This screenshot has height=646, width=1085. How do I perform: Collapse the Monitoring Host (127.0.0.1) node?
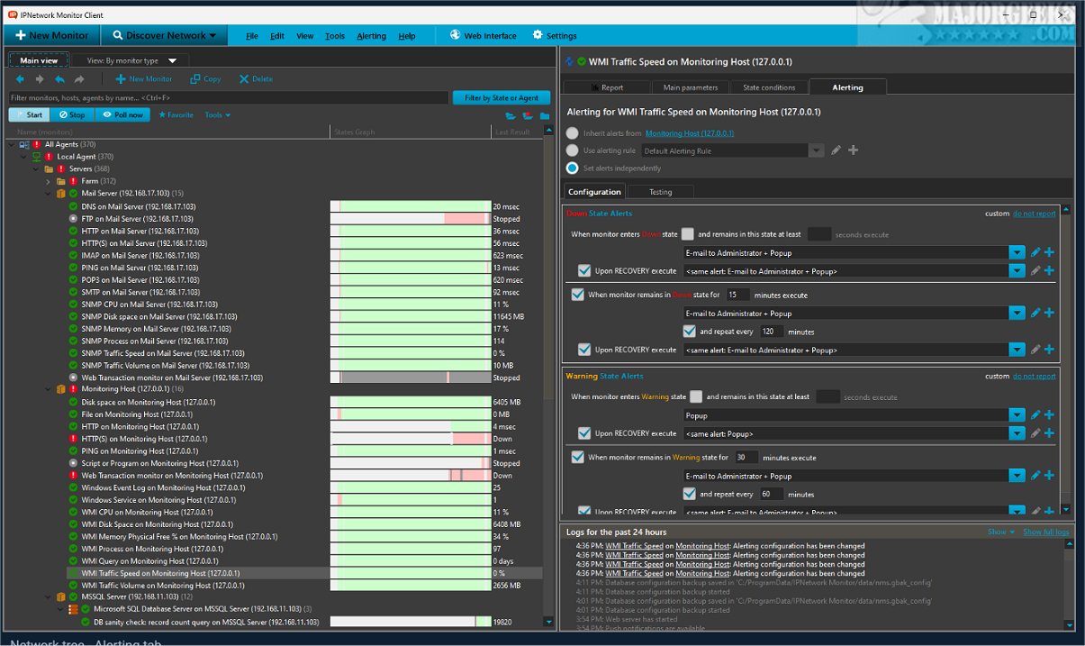point(50,389)
